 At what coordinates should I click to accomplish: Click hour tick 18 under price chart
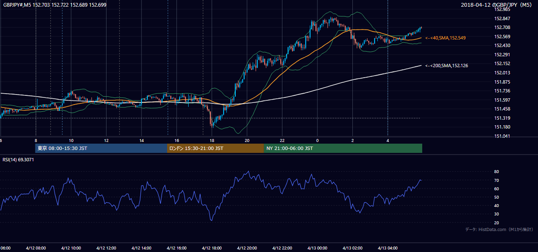pyautogui.click(x=212, y=140)
